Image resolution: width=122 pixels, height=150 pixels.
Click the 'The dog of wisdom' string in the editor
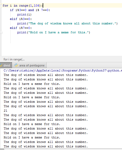[x=72, y=23]
